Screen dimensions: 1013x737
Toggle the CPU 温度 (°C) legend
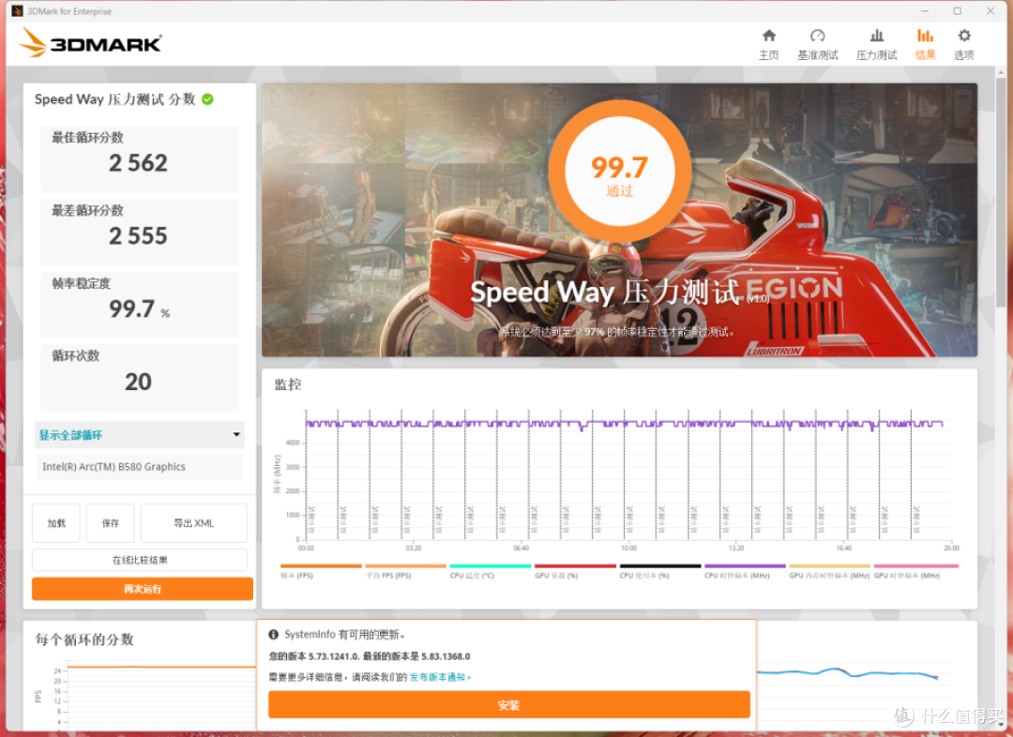pos(491,571)
